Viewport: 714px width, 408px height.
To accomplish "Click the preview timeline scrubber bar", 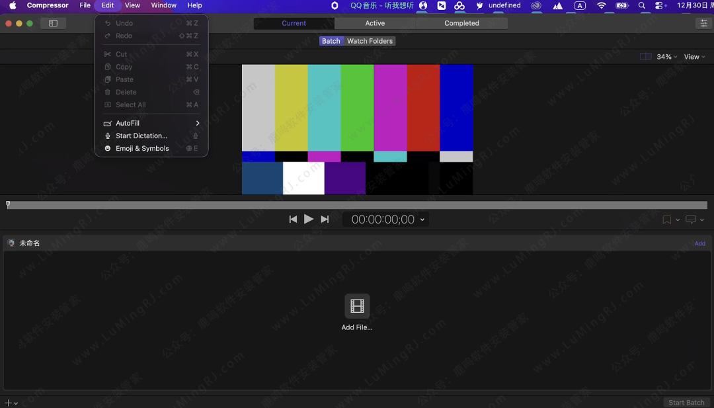I will coord(357,205).
